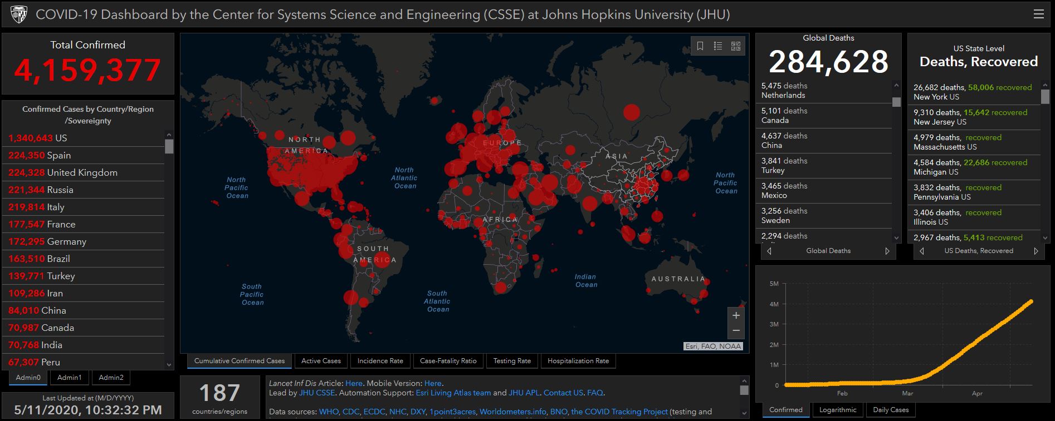The height and width of the screenshot is (421, 1055).
Task: Select US in the country list
Action: (84, 138)
